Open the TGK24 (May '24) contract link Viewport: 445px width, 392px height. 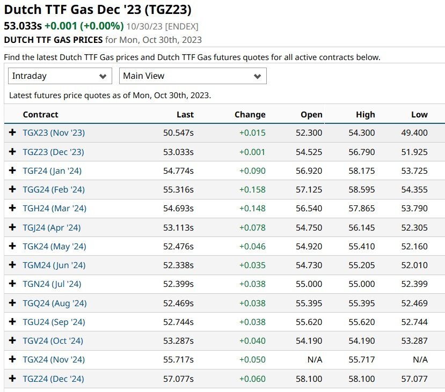[55, 247]
